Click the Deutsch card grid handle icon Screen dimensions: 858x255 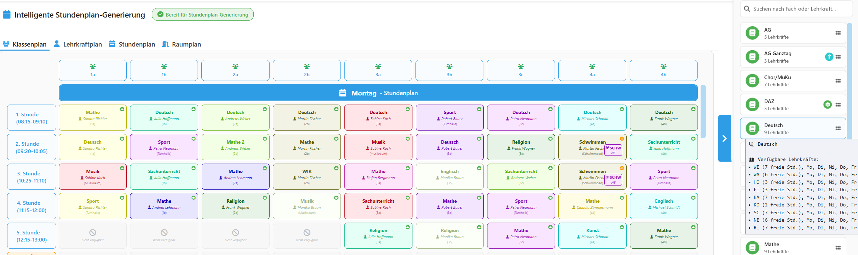(x=838, y=129)
